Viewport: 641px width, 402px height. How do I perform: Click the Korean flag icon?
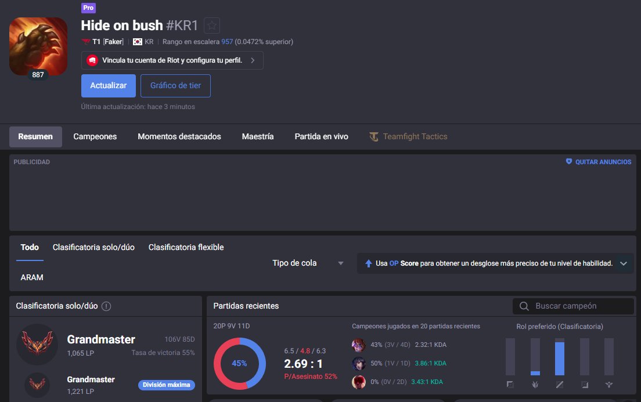coord(138,42)
